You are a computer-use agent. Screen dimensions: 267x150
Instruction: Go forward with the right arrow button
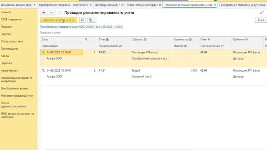51,12
